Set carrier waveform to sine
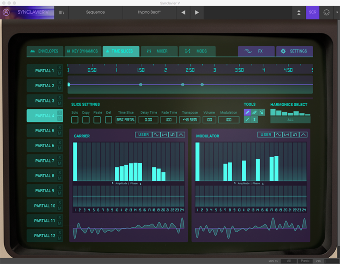The height and width of the screenshot is (264, 340). pos(156,135)
